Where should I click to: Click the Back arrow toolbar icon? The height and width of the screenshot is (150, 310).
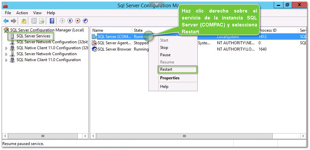pyautogui.click(x=6, y=21)
